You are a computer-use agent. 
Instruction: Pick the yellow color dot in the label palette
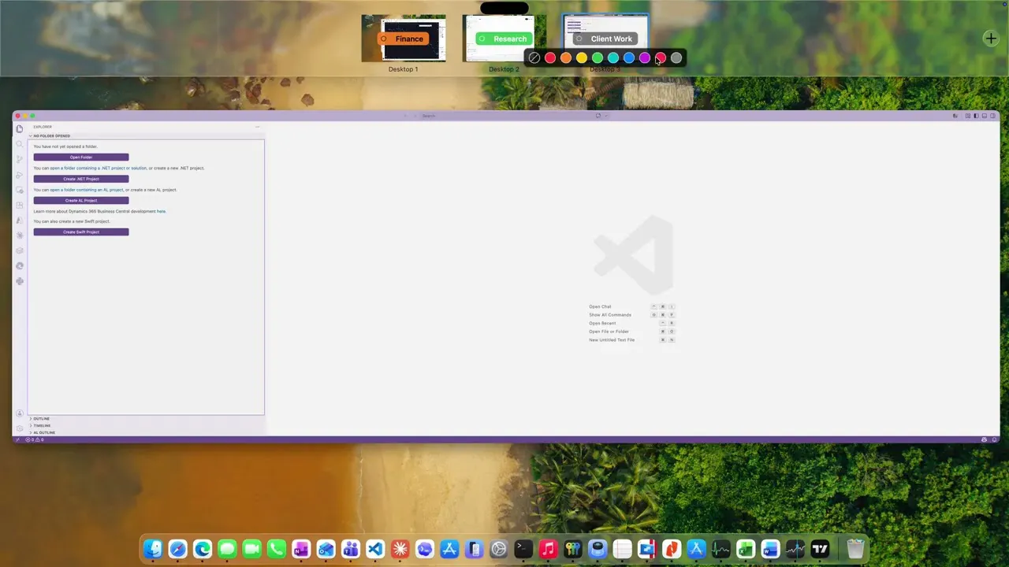[582, 57]
